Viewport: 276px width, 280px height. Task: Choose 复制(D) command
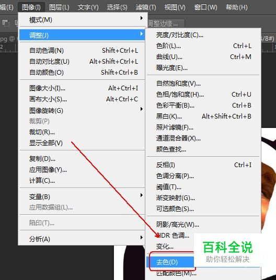pos(82,159)
